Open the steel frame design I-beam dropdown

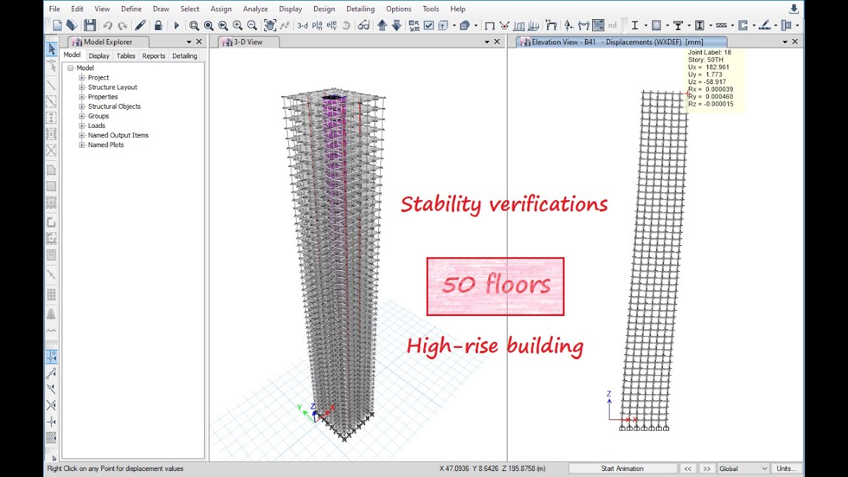[645, 25]
